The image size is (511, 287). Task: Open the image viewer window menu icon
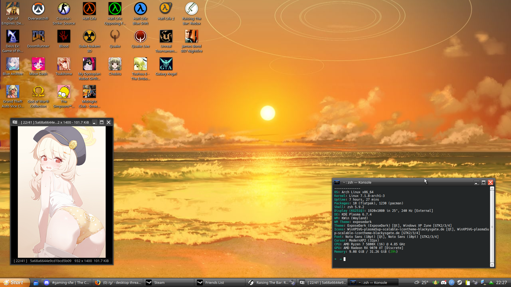[15, 122]
